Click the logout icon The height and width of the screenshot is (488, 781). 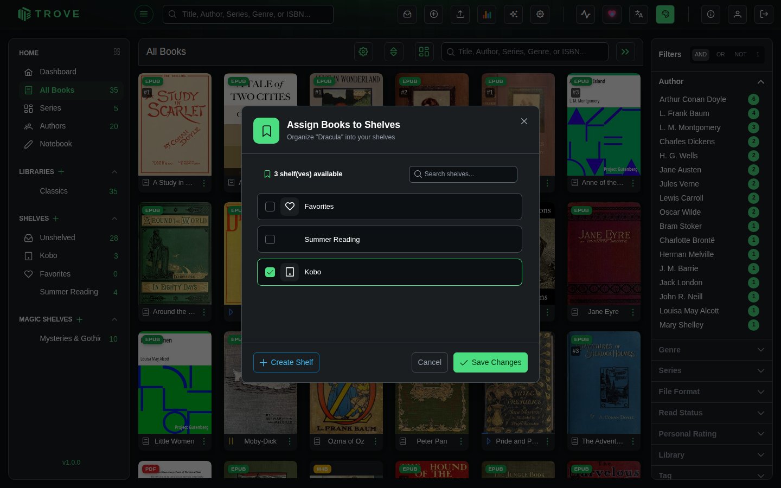tap(764, 14)
